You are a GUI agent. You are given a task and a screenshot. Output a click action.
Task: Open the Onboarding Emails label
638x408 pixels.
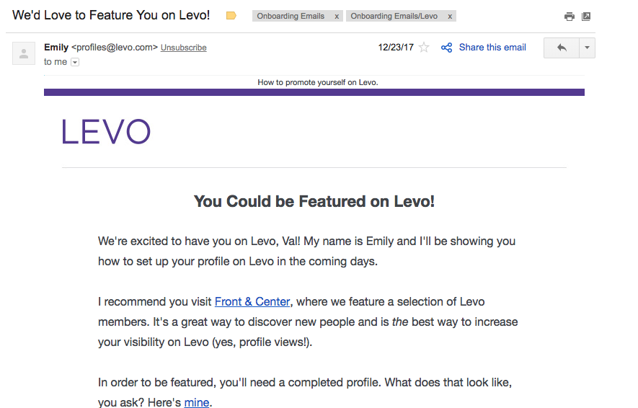pos(291,16)
